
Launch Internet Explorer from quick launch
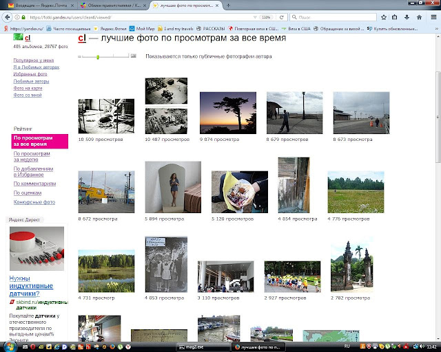pyautogui.click(x=57, y=347)
